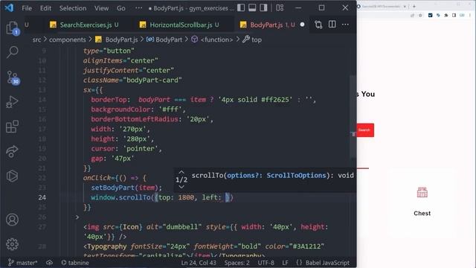
Task: Open the Edit menu
Action: tap(45, 8)
